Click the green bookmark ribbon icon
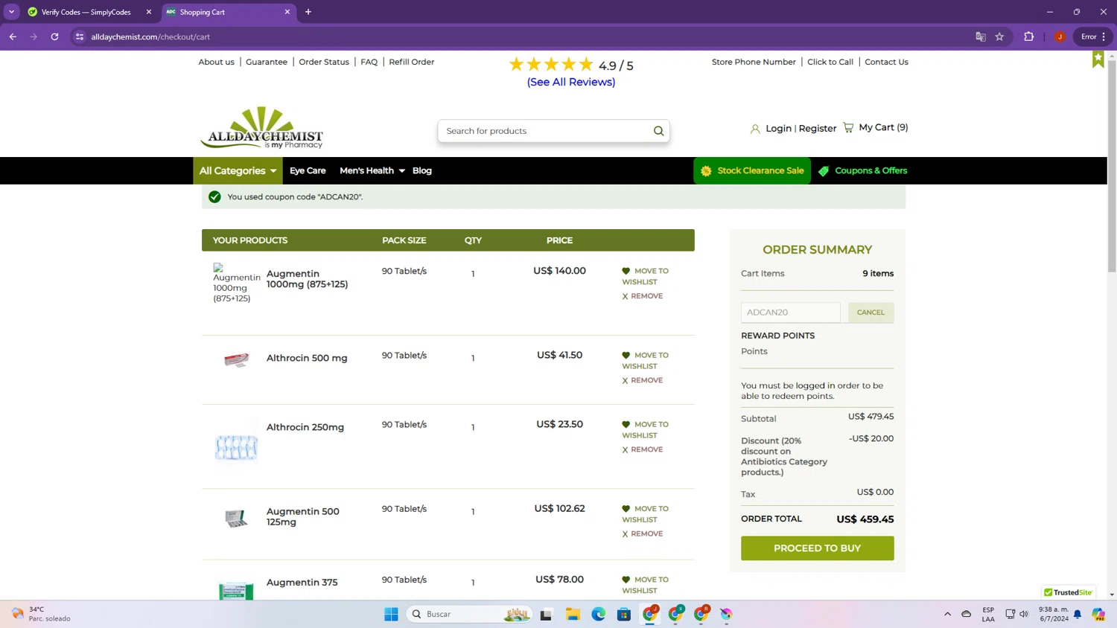This screenshot has height=628, width=1117. [1098, 59]
